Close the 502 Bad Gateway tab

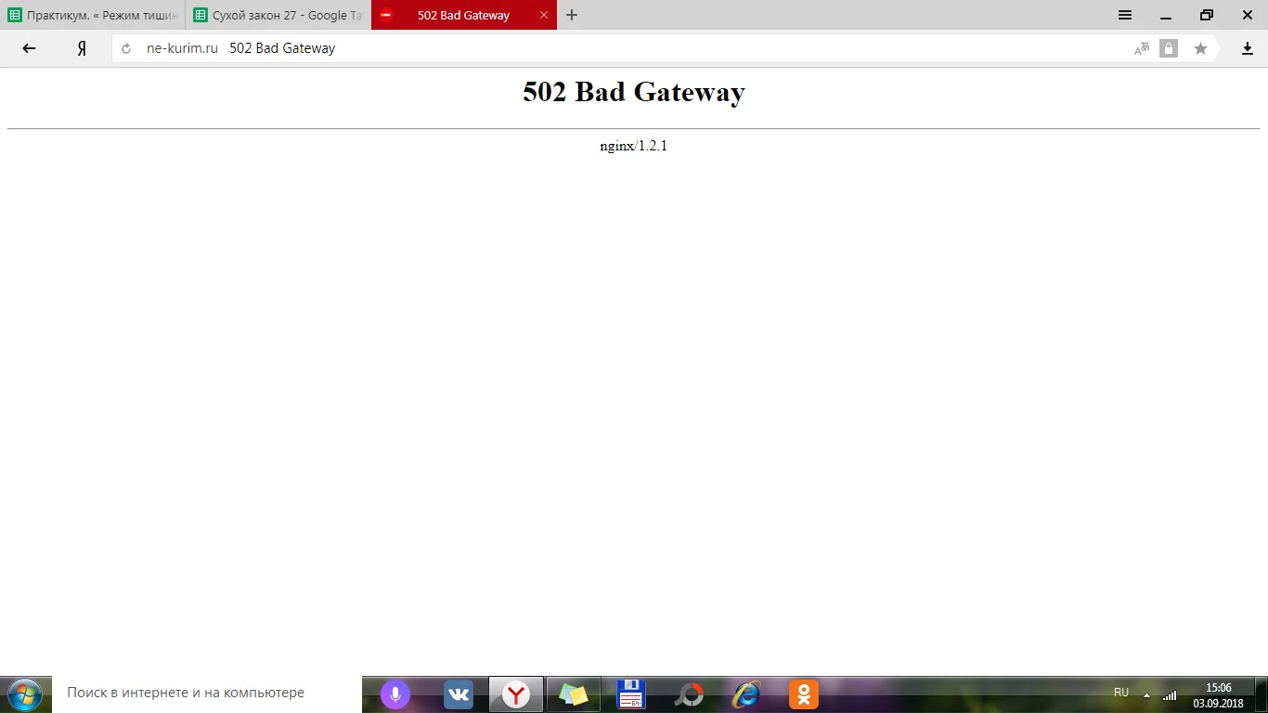coord(544,15)
